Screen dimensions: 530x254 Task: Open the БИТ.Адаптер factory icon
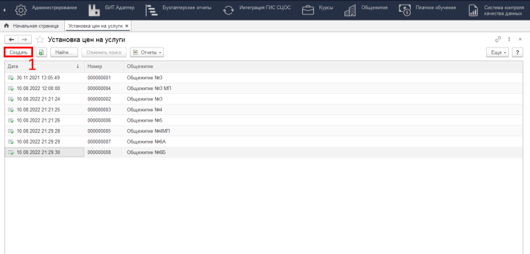[x=94, y=10]
